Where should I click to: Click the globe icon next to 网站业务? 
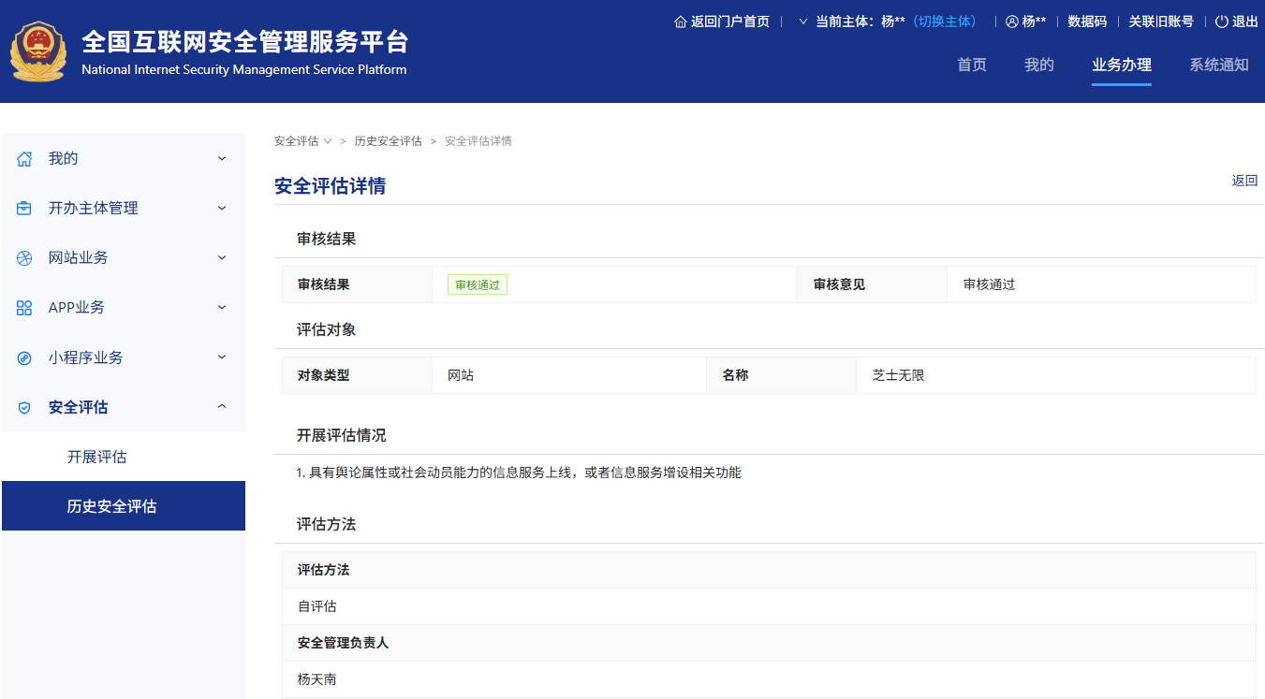point(23,257)
